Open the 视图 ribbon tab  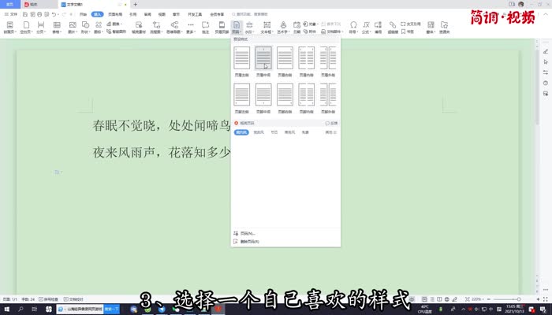click(x=161, y=14)
